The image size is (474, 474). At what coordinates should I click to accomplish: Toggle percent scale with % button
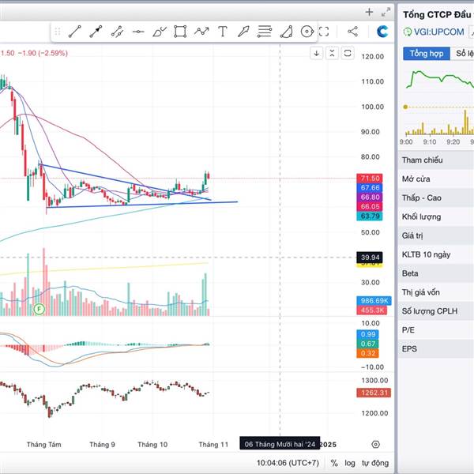[334, 463]
